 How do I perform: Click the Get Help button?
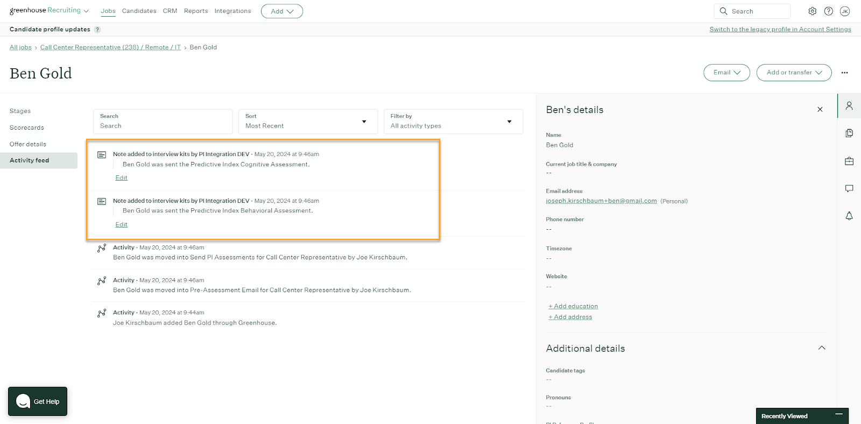38,401
